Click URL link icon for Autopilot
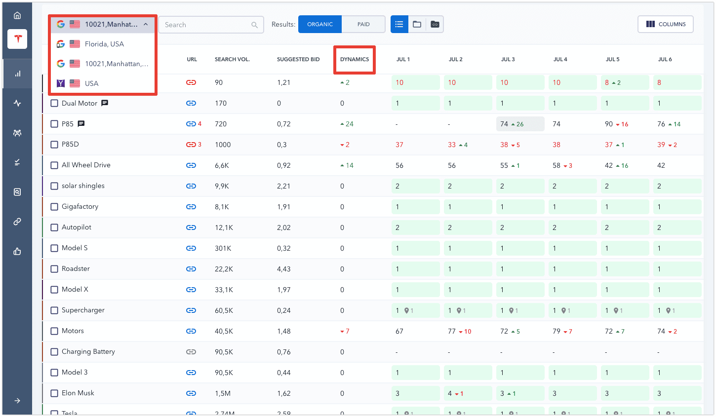 pos(191,227)
